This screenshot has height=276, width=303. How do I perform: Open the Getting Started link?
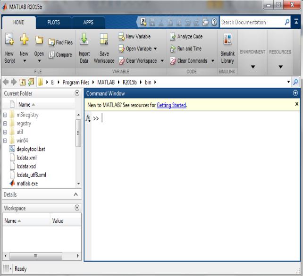point(171,105)
